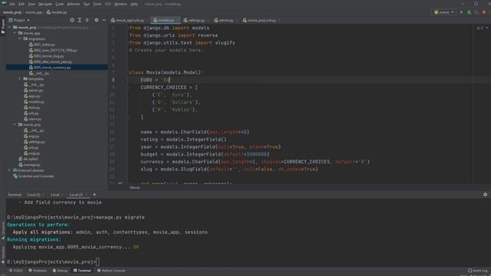Image resolution: width=491 pixels, height=276 pixels.
Task: Collapse the inner movie_proj folder
Action: tap(15, 124)
